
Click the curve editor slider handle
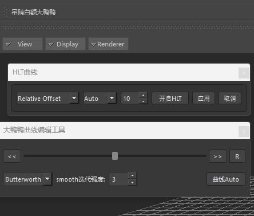[x=115, y=156]
